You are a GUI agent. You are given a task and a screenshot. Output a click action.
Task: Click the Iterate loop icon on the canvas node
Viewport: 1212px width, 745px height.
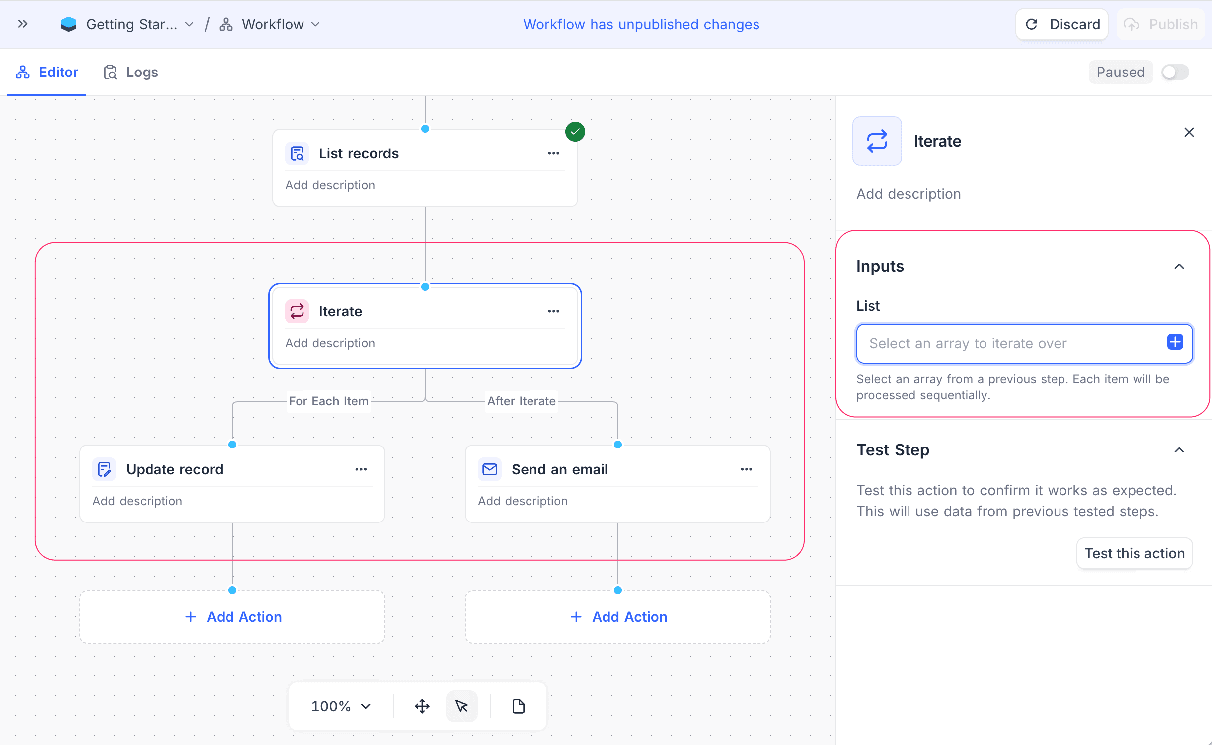point(297,311)
